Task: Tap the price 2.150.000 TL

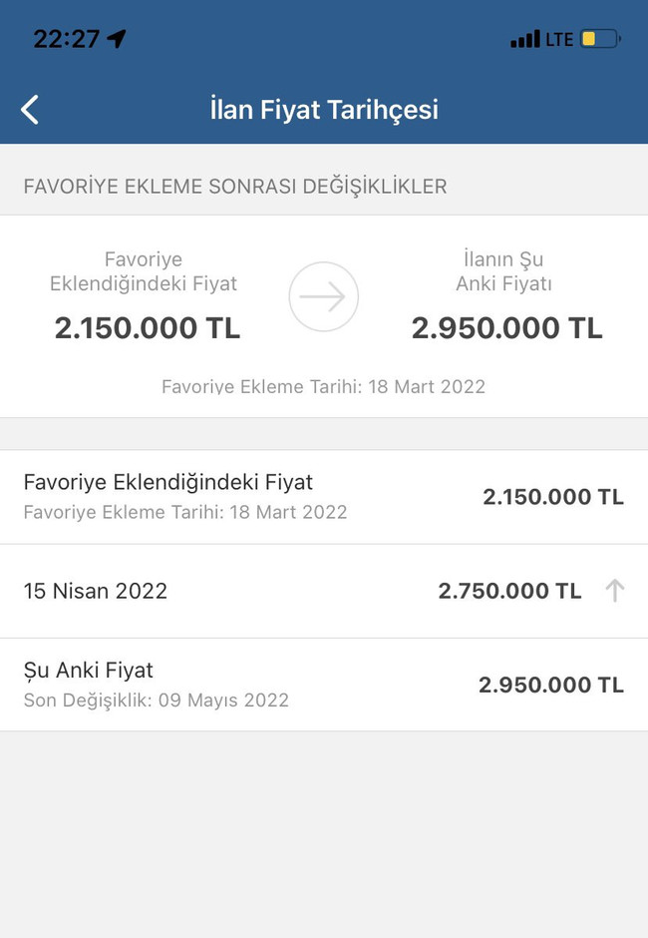Action: [146, 327]
